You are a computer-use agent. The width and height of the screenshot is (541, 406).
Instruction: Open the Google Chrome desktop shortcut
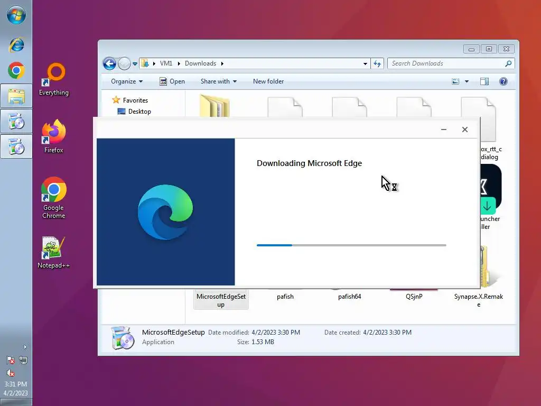[x=53, y=198]
